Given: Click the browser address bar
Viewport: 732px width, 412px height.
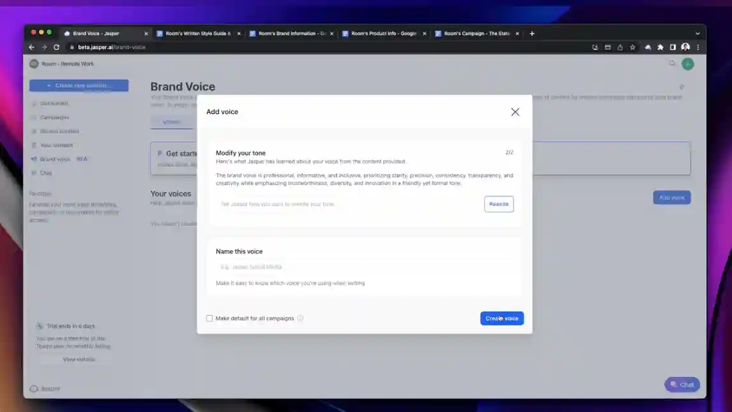Looking at the screenshot, I should tap(327, 47).
